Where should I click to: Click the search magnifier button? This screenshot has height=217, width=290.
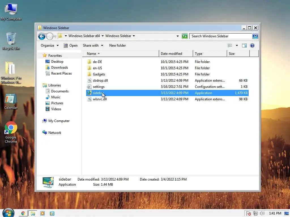255,36
